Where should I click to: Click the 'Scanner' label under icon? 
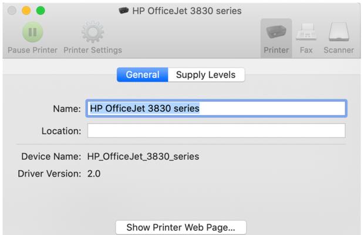click(x=339, y=50)
